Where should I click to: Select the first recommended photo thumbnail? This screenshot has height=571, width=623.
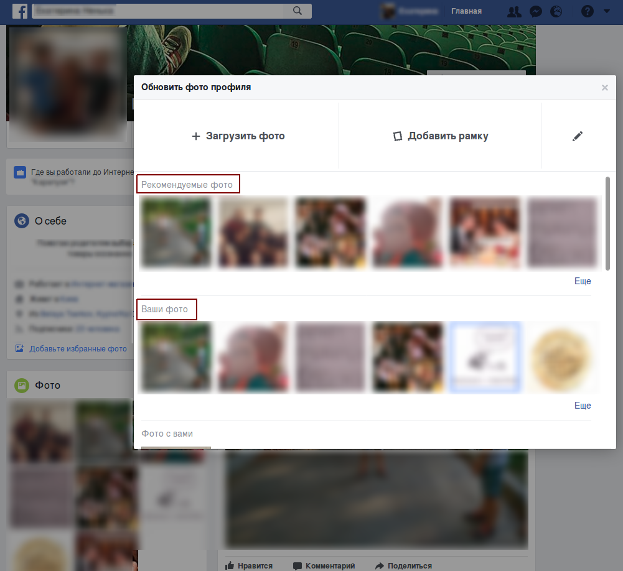[x=175, y=233]
